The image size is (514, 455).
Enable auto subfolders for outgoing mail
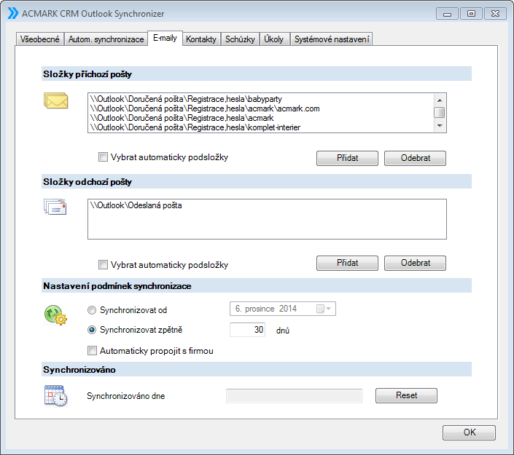[x=103, y=264]
